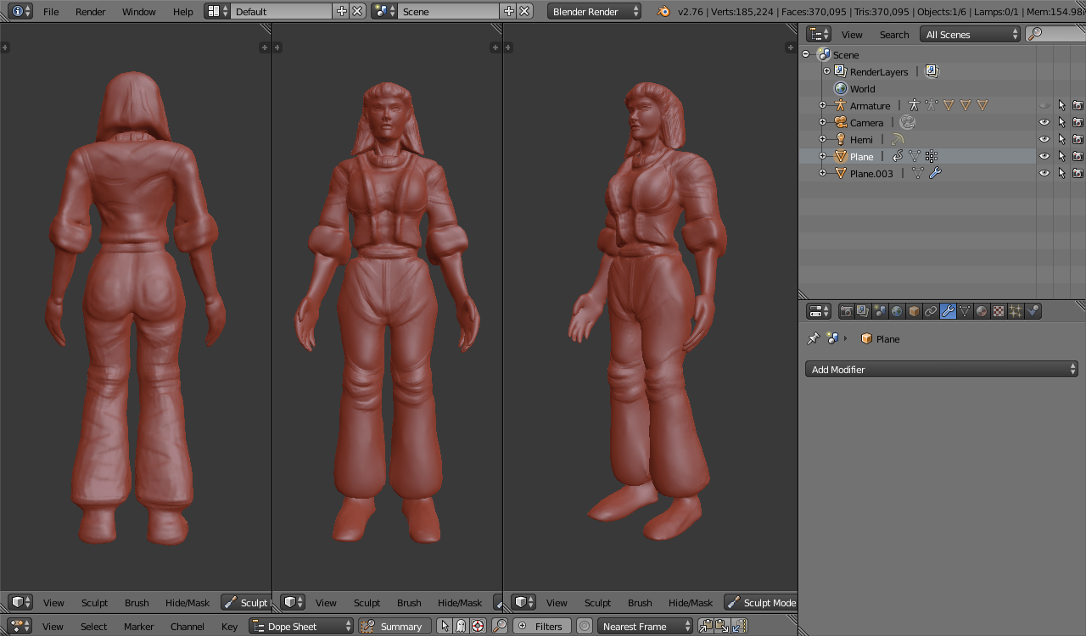Click the curved arrow icon on Plane row

898,156
